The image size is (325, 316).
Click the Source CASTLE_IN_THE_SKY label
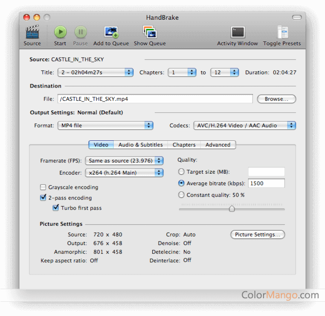[67, 60]
